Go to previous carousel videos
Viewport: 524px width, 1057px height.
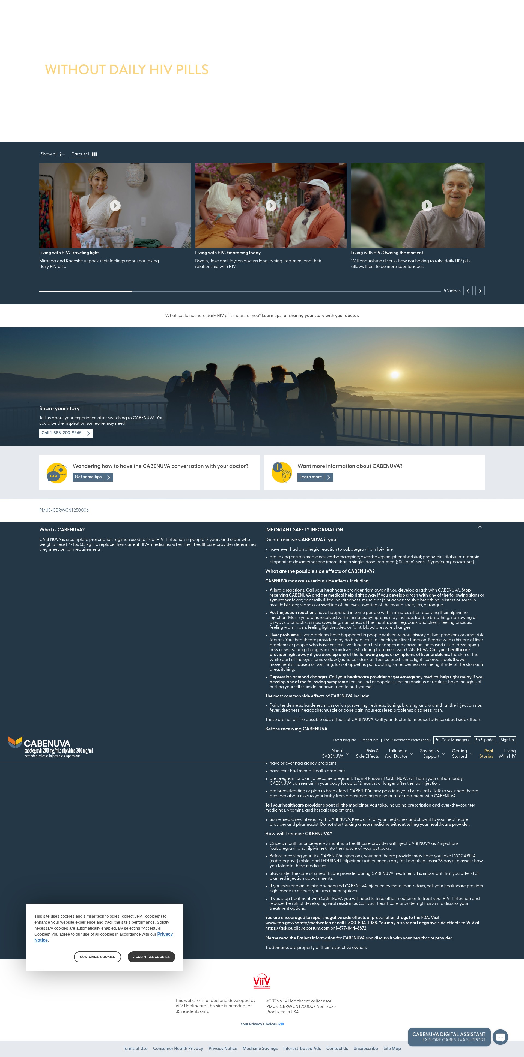[x=468, y=291]
